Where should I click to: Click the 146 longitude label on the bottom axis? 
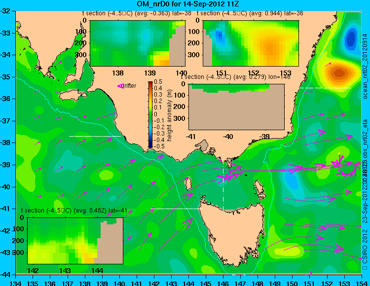[x=223, y=283]
